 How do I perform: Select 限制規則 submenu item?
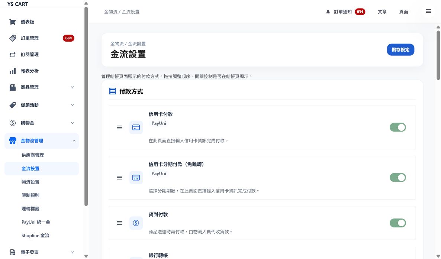point(42,195)
